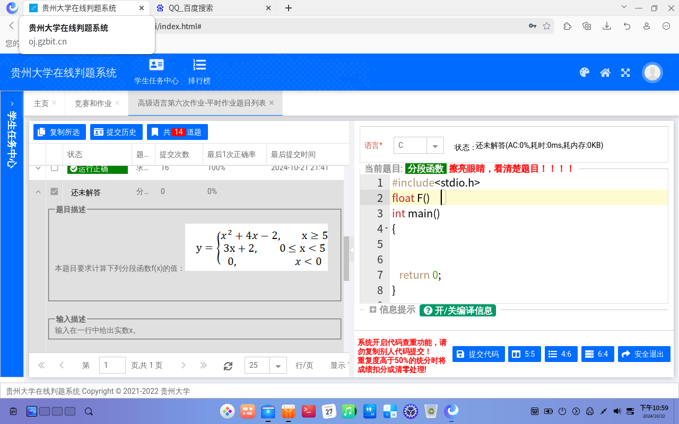679x424 pixels.
Task: Click the browser extensions puzzle icon
Action: click(x=567, y=26)
